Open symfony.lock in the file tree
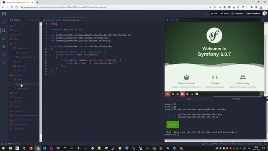This screenshot has width=268, height=151. pos(19,129)
